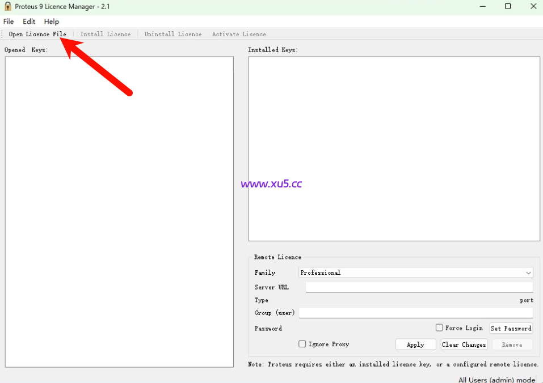Expand the Family dropdown showing Professional

point(415,273)
